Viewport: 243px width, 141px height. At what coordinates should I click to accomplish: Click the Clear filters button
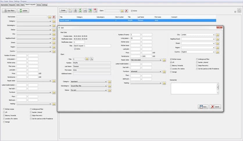9,11
